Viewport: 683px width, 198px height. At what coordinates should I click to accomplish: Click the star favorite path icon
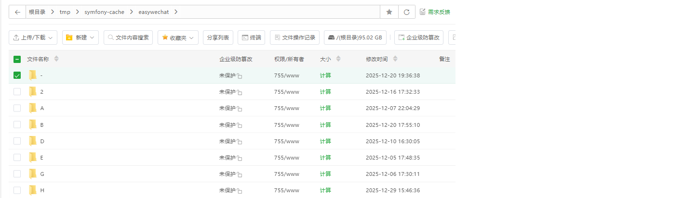pyautogui.click(x=389, y=12)
